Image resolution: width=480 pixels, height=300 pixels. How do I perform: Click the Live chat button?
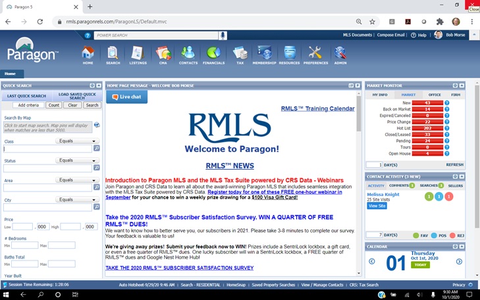pyautogui.click(x=126, y=97)
